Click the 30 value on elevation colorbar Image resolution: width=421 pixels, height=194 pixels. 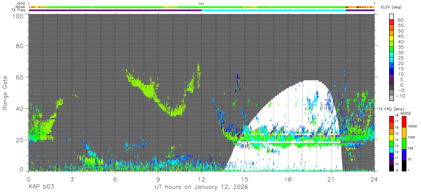pos(400,53)
